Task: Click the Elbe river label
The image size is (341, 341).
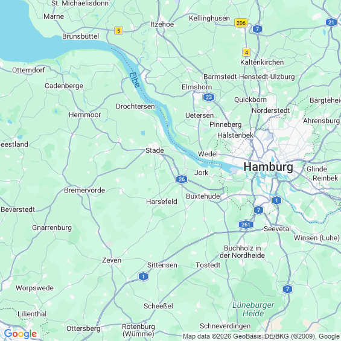Action: tap(135, 80)
